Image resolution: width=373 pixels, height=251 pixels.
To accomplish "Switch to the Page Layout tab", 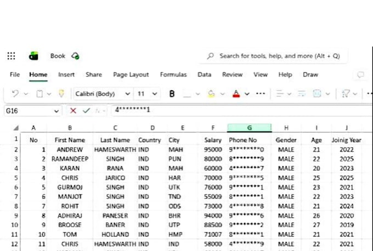I will tap(131, 74).
